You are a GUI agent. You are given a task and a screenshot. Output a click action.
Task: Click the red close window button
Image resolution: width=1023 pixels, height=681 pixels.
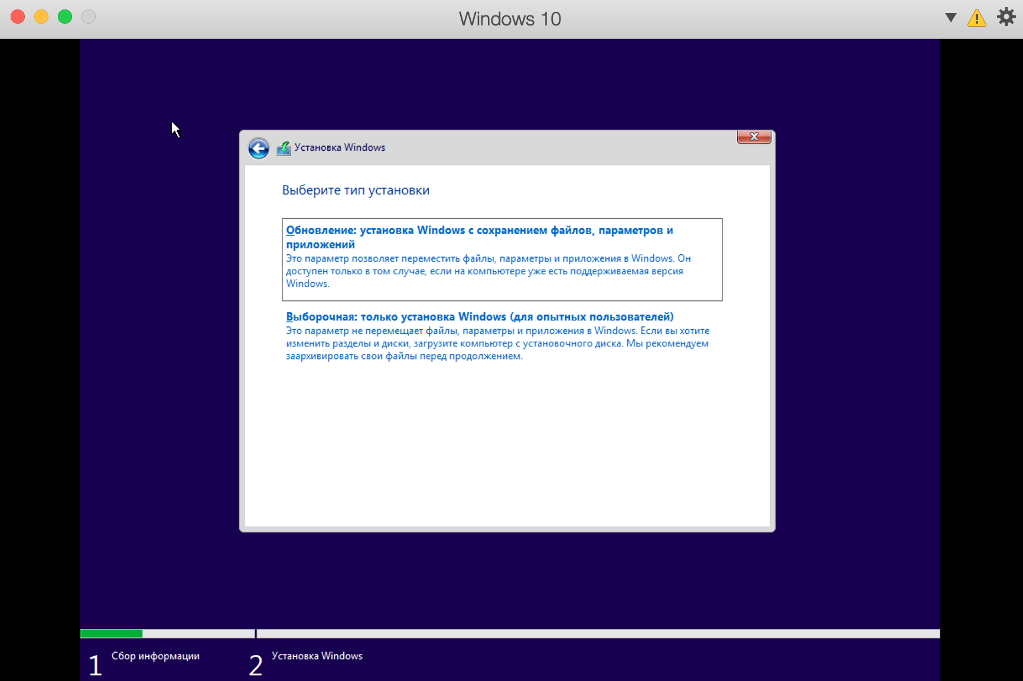tap(18, 17)
